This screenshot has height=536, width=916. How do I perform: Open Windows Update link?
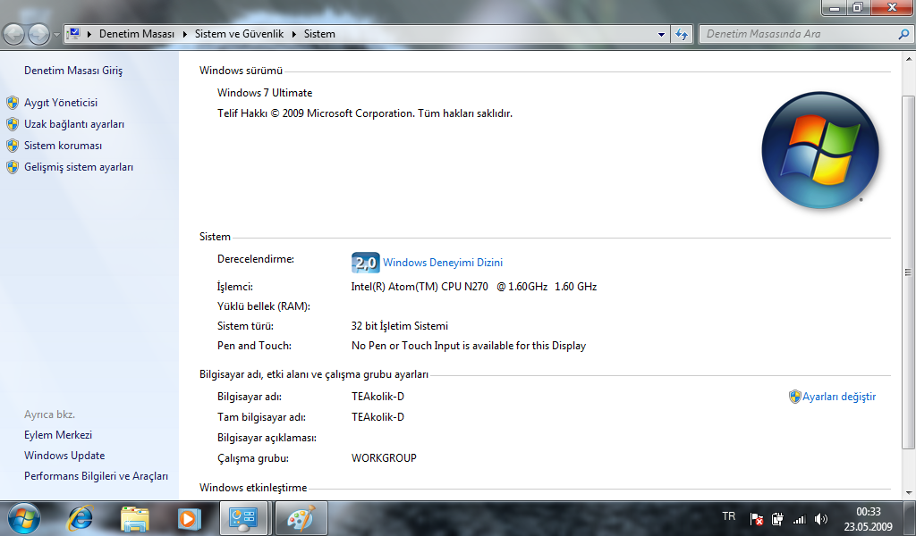[x=64, y=456]
